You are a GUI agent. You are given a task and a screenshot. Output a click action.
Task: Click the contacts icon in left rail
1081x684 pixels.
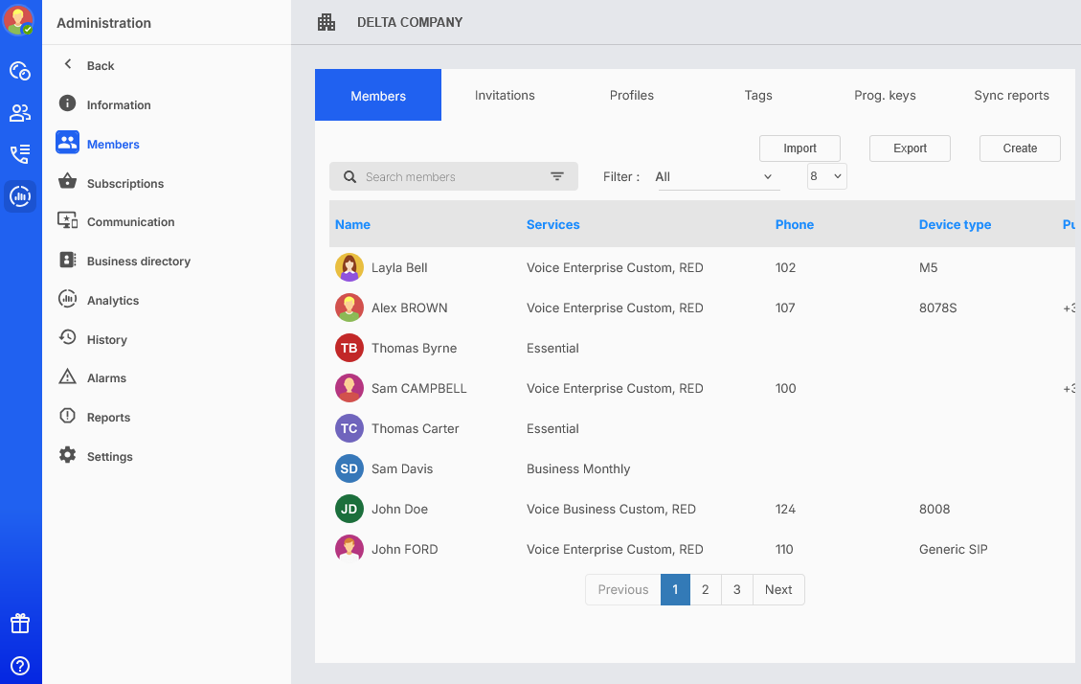point(20,113)
